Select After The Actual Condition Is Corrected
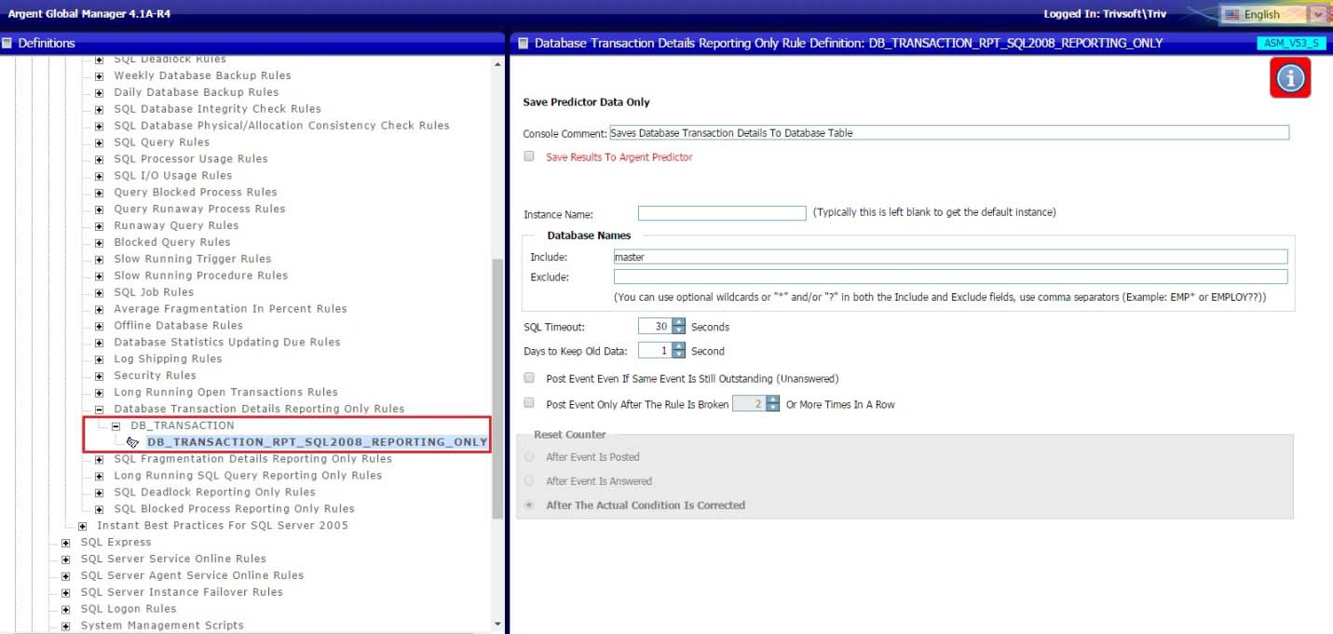Image resolution: width=1333 pixels, height=634 pixels. pos(529,506)
